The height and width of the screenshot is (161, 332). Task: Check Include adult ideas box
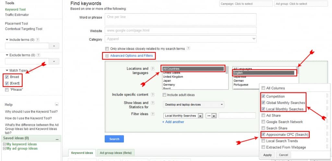[164, 95]
